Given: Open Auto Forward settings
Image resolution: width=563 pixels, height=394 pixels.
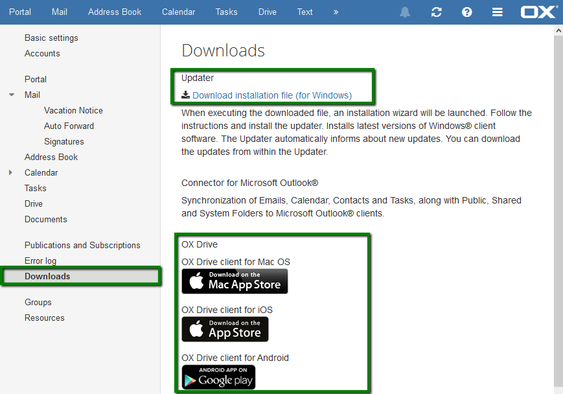Looking at the screenshot, I should [69, 126].
